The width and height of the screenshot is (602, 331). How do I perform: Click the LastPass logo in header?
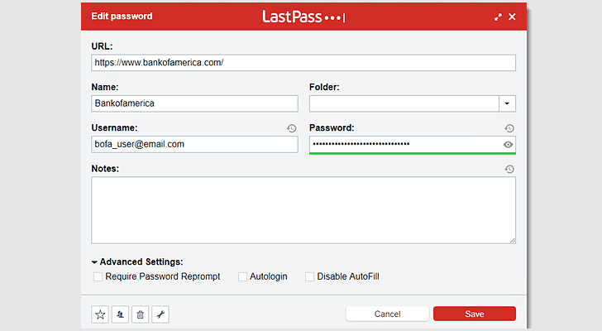tap(303, 17)
